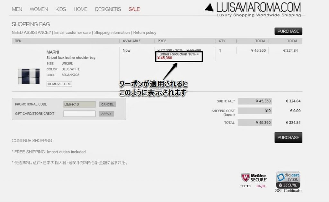Open the SALE navigation menu
Viewport: 329px width, 202px height.
pyautogui.click(x=134, y=9)
